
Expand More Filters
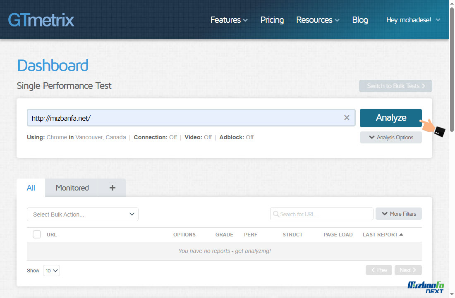398,214
